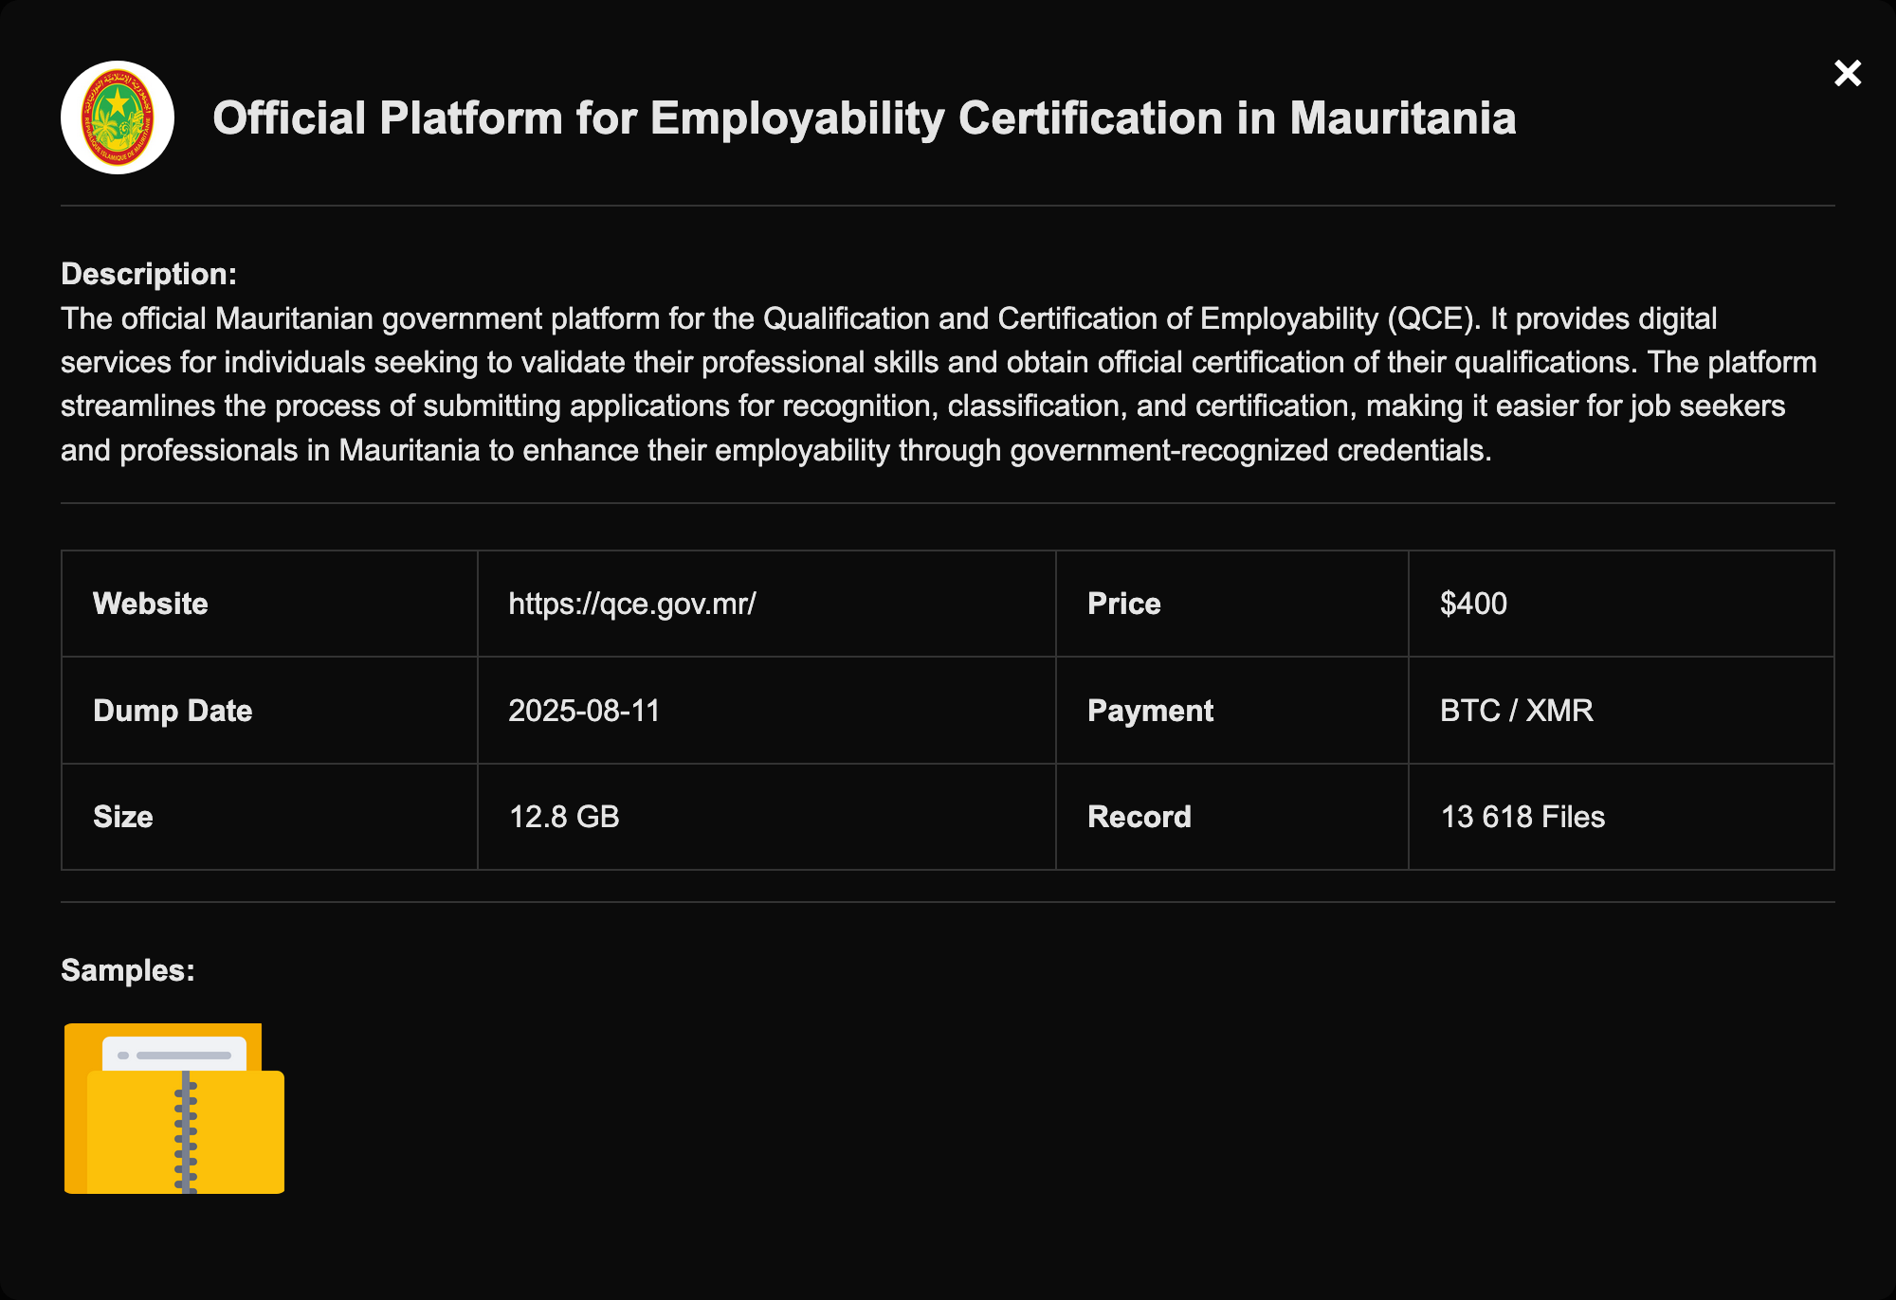
Task: Click the Description heading label
Action: (149, 274)
